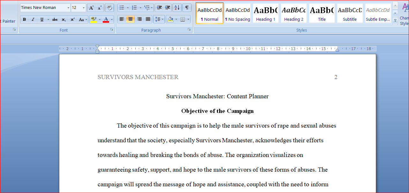Apply strikethrough to the text
The height and width of the screenshot is (193, 409).
pos(55,19)
